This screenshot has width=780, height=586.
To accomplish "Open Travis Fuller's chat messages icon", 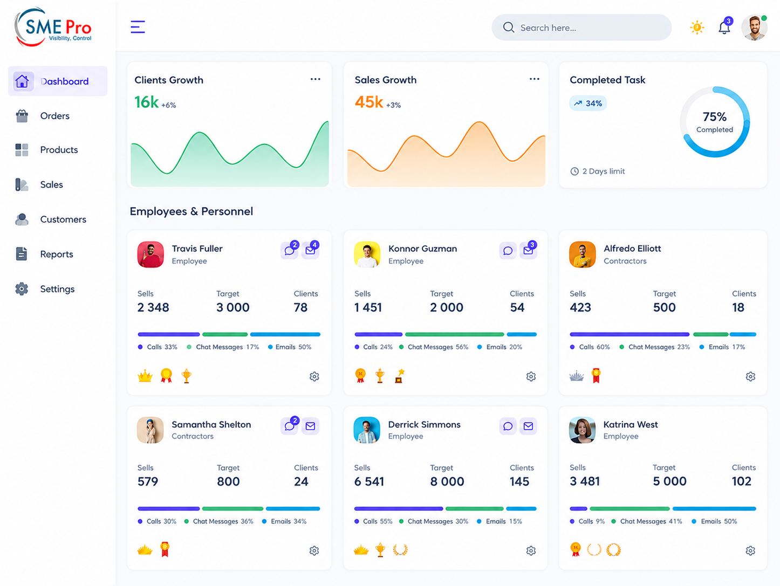I will [x=290, y=250].
